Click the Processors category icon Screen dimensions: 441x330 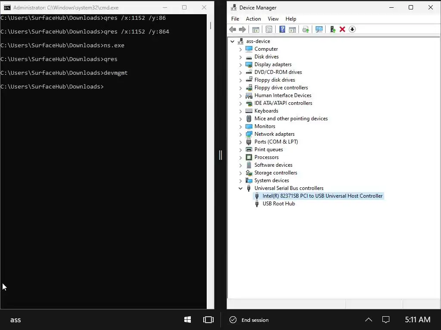(x=249, y=157)
